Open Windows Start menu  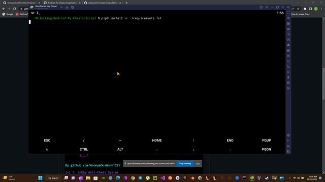[x=41, y=178]
